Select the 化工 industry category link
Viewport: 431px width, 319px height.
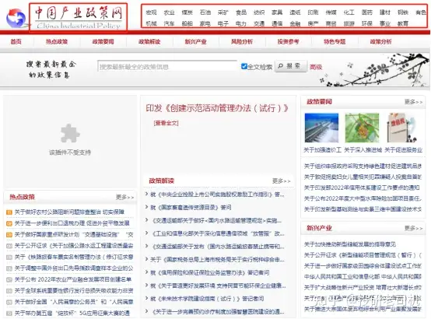coord(349,12)
